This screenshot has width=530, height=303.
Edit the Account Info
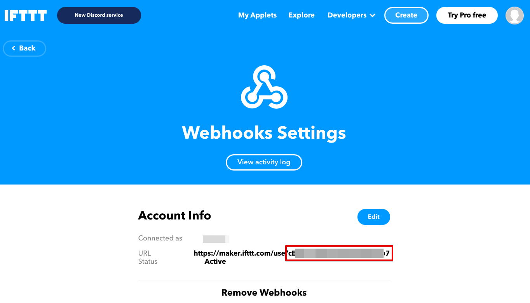[x=373, y=217]
